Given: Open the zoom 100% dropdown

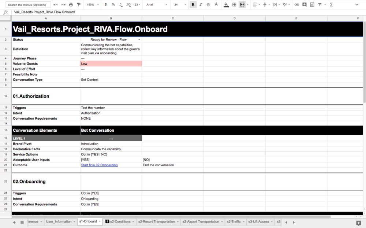Looking at the screenshot, I should coord(93,5).
